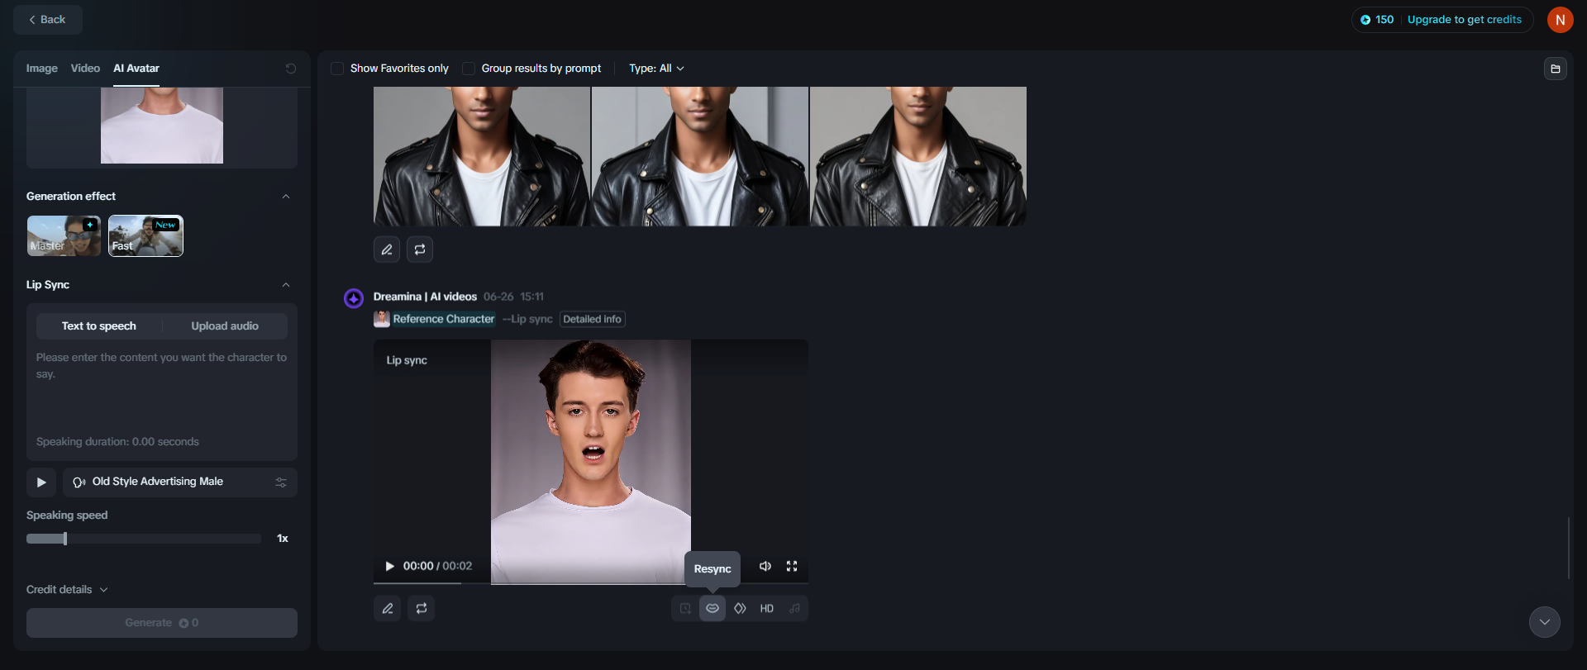The width and height of the screenshot is (1587, 670).
Task: Switch to the Image tab
Action: pos(41,69)
